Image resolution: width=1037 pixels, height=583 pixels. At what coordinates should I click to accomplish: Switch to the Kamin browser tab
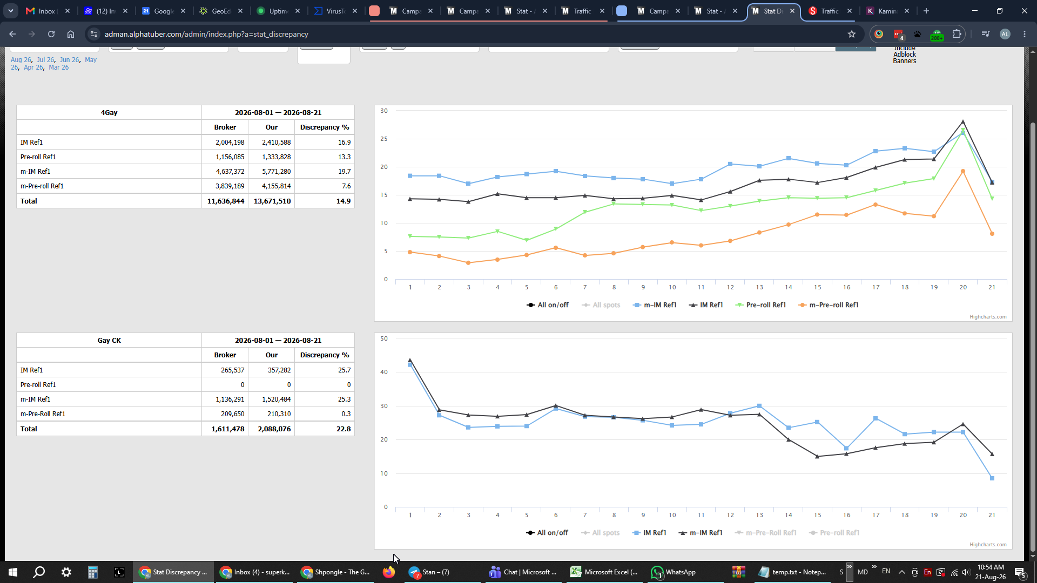pyautogui.click(x=887, y=11)
